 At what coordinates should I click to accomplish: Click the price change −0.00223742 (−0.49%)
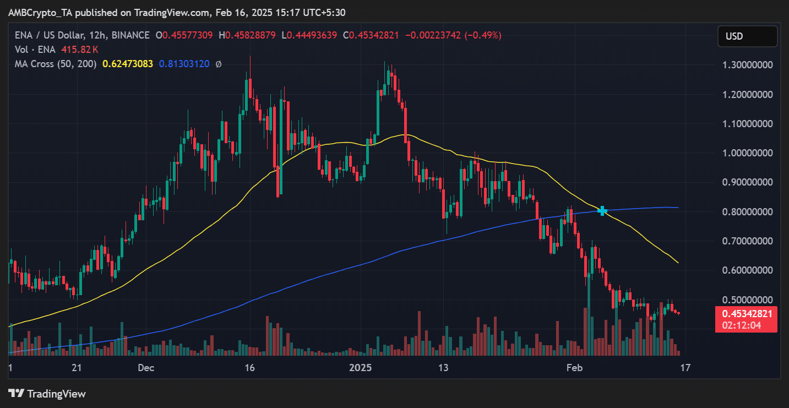coord(454,35)
